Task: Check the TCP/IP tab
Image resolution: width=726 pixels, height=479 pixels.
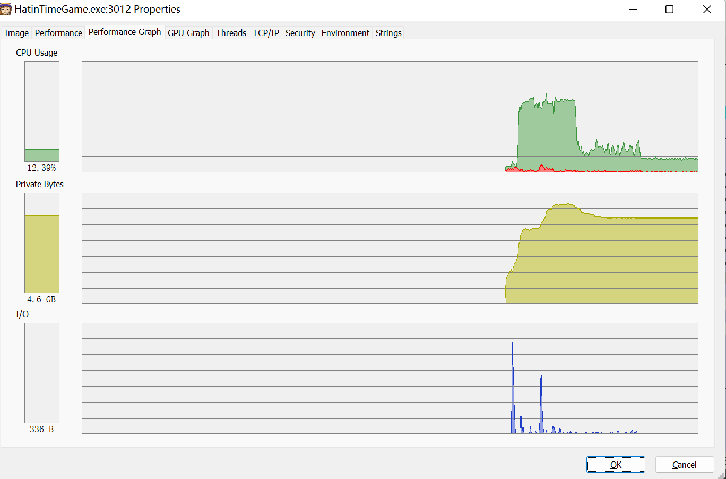Action: (x=265, y=33)
